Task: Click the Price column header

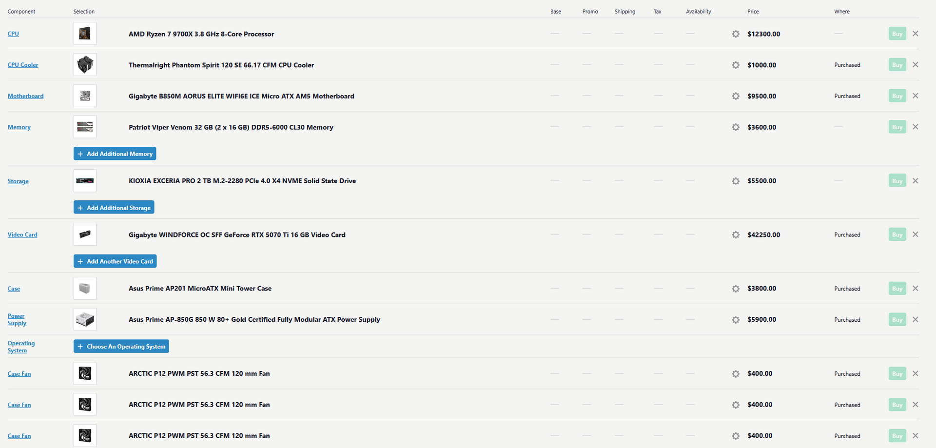Action: click(753, 12)
